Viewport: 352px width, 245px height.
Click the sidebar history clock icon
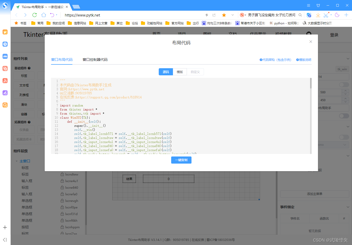pos(5,44)
